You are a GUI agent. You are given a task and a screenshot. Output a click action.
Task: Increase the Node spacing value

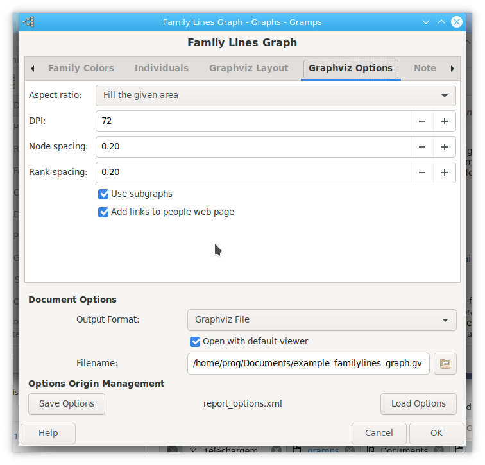click(444, 147)
